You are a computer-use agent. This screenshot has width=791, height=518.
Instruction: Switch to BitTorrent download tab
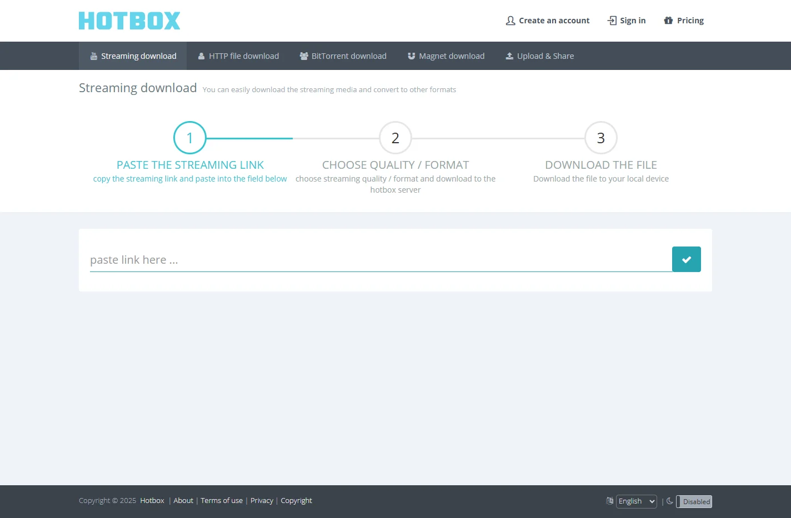click(x=343, y=56)
